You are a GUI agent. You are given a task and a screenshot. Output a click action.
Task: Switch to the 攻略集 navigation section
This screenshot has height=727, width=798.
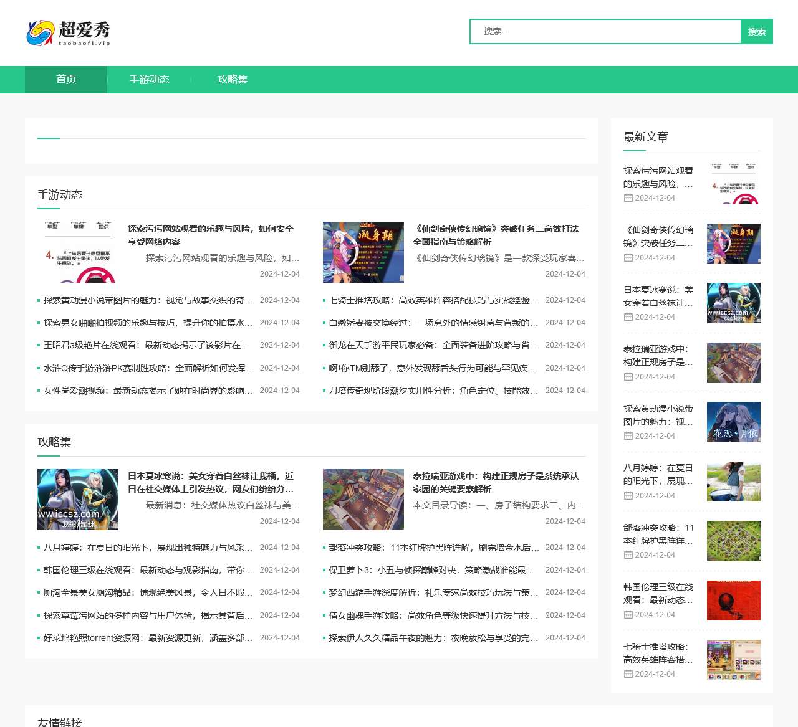click(x=233, y=79)
